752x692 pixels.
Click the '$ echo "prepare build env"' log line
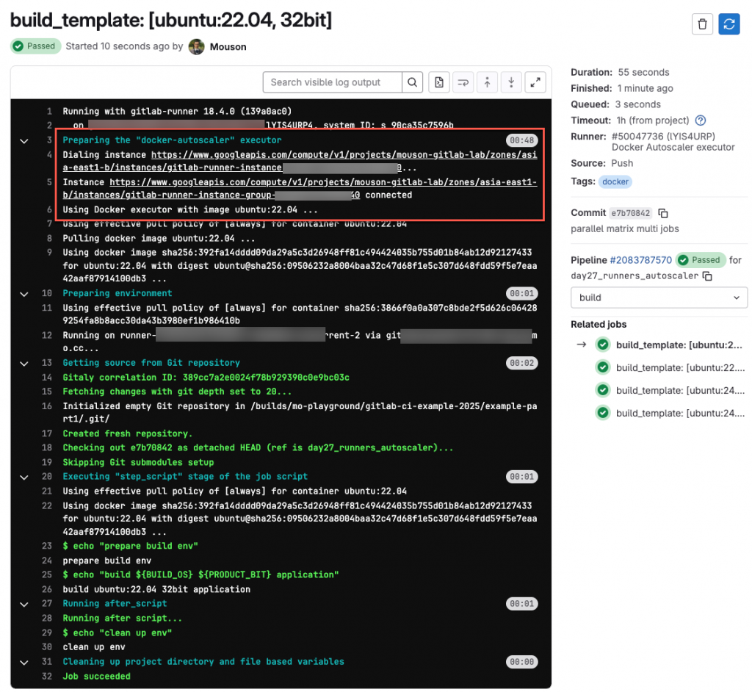(x=131, y=546)
